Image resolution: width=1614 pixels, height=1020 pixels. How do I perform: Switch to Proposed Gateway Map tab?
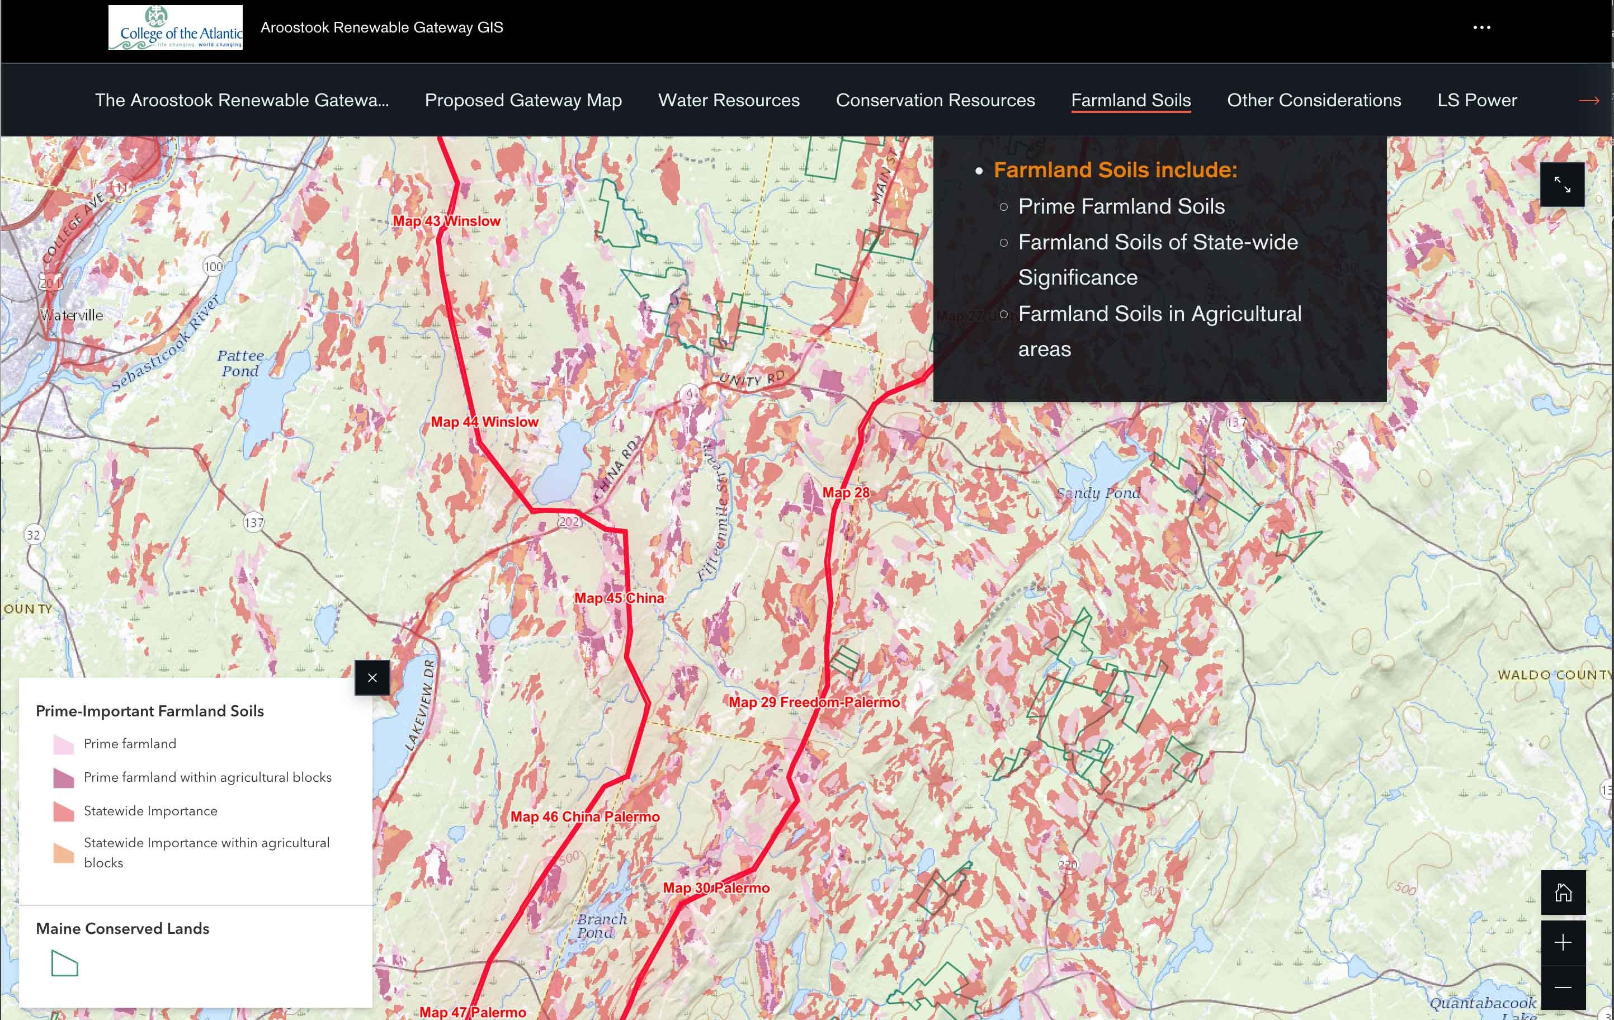tap(523, 100)
